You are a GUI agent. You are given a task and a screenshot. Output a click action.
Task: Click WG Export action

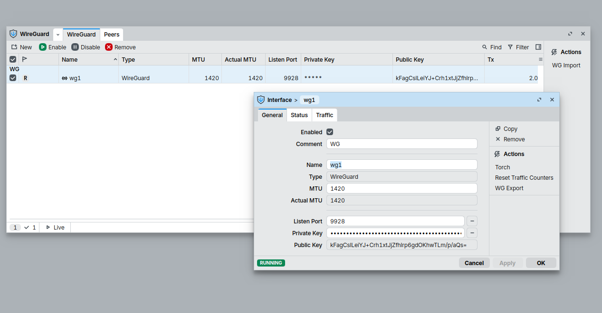[509, 188]
